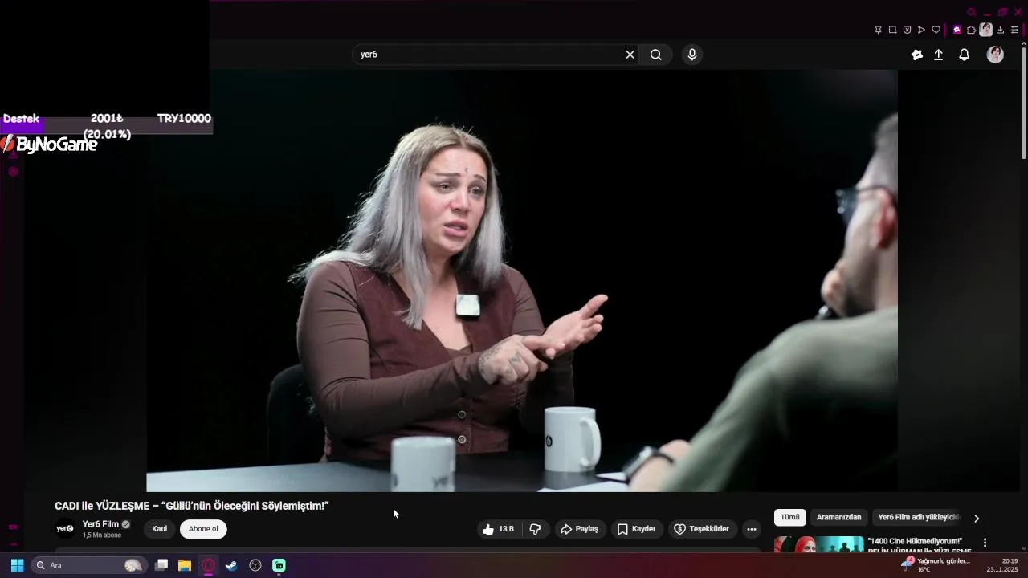Open File Explorer from the taskbar
Viewport: 1028px width, 578px height.
point(185,565)
